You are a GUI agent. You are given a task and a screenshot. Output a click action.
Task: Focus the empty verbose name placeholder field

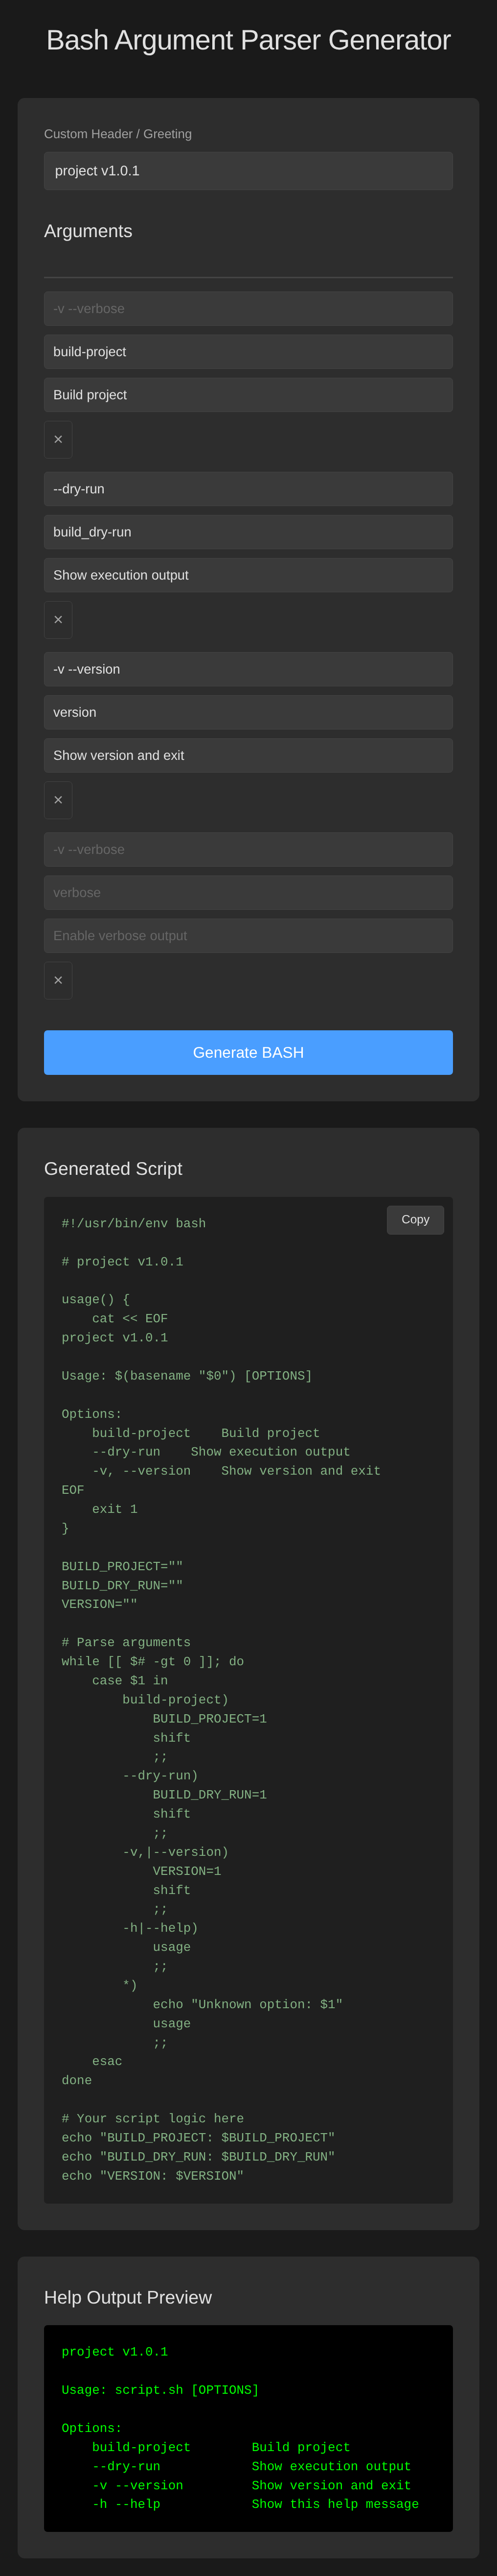click(248, 893)
